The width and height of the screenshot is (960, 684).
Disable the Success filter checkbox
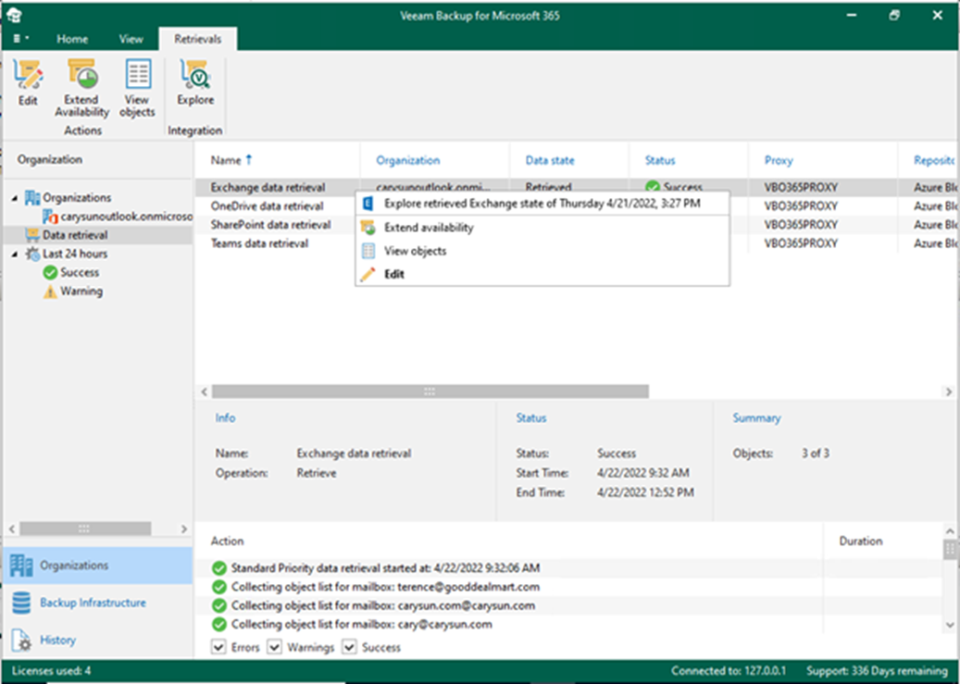[349, 647]
